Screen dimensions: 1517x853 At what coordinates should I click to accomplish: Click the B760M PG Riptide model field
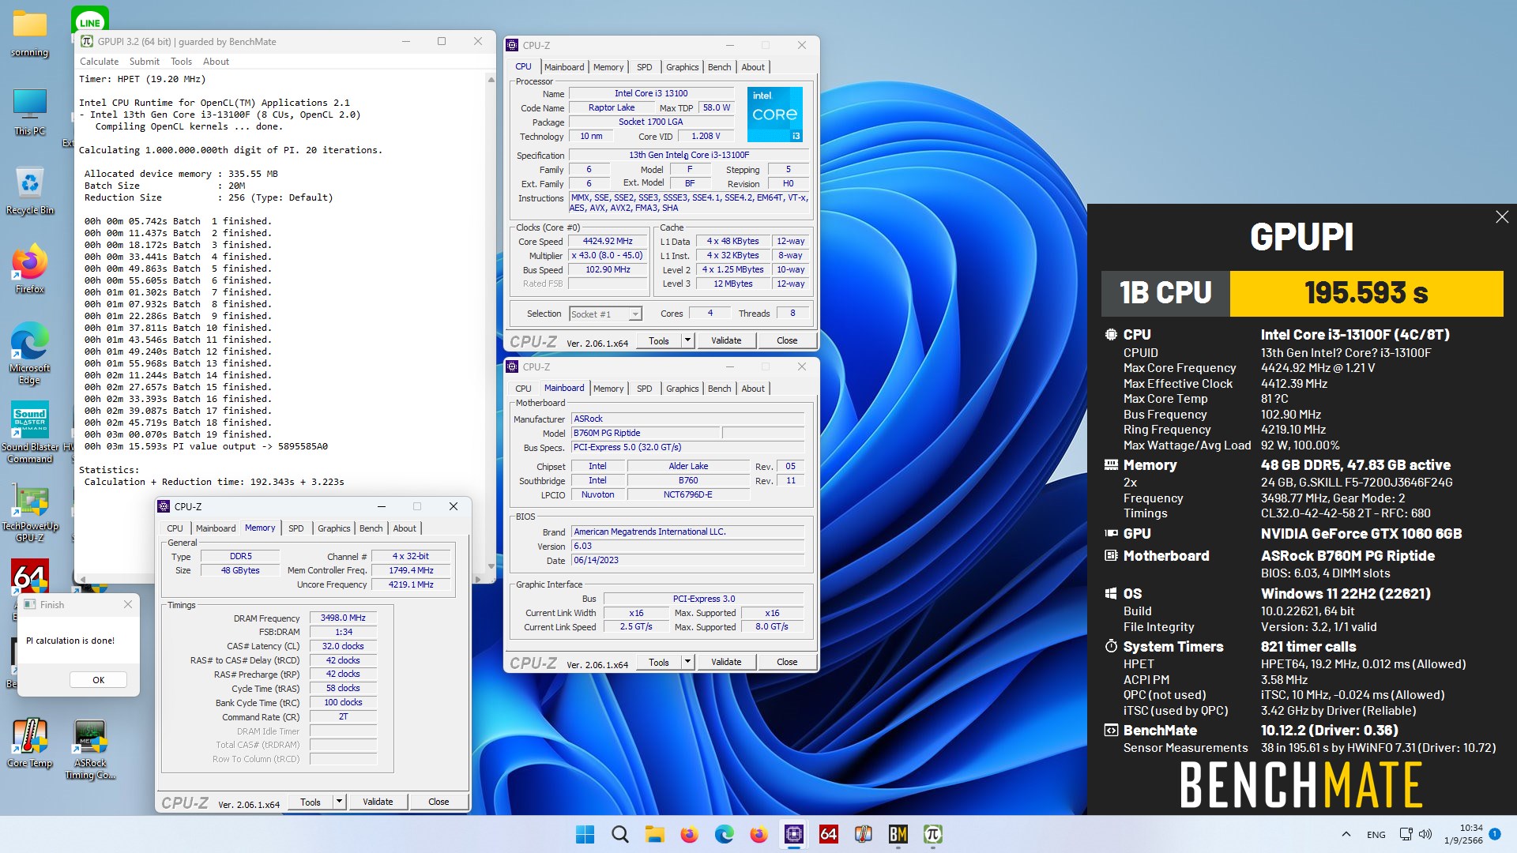(645, 433)
